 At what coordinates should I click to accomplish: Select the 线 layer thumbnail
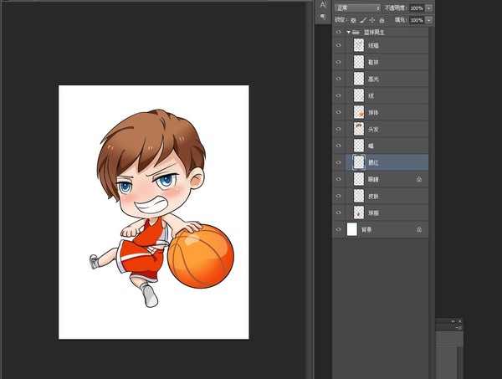[359, 95]
